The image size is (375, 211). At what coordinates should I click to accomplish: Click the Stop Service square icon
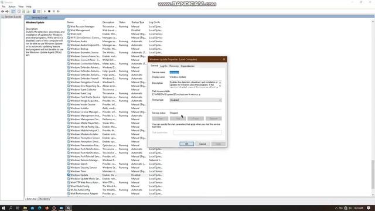(x=49, y=12)
